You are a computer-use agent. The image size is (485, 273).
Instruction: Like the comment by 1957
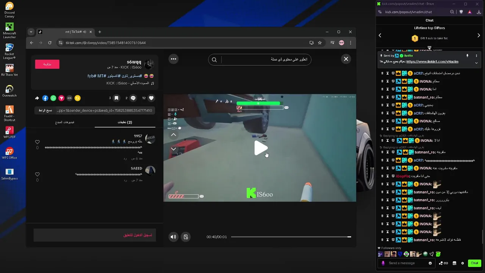click(37, 142)
